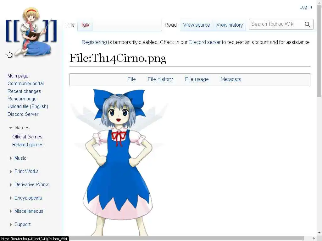Collapse the Games section arrow

[11, 128]
